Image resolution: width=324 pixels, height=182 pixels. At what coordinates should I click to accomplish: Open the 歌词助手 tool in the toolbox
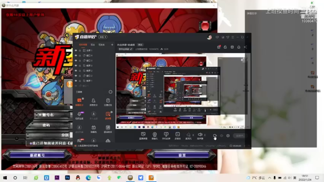108,129
